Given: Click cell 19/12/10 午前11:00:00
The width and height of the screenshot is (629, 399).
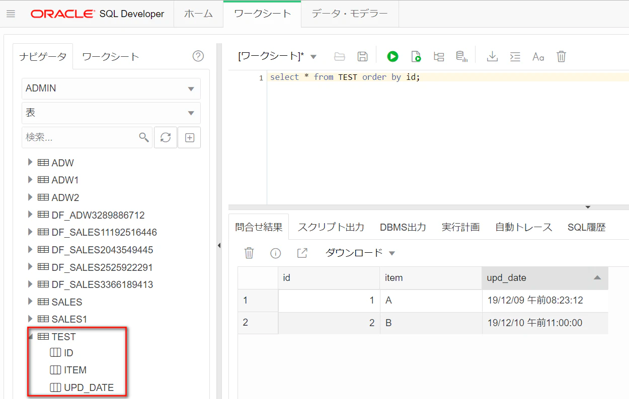Looking at the screenshot, I should pyautogui.click(x=544, y=323).
